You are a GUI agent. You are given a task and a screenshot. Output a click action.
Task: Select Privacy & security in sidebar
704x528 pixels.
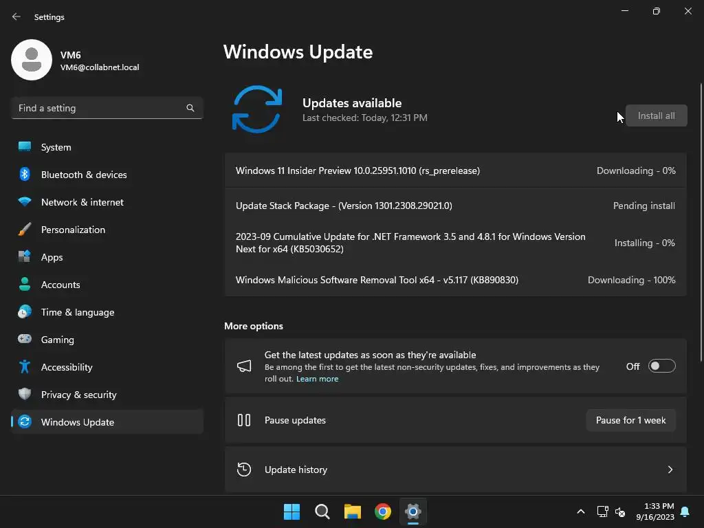click(107, 395)
